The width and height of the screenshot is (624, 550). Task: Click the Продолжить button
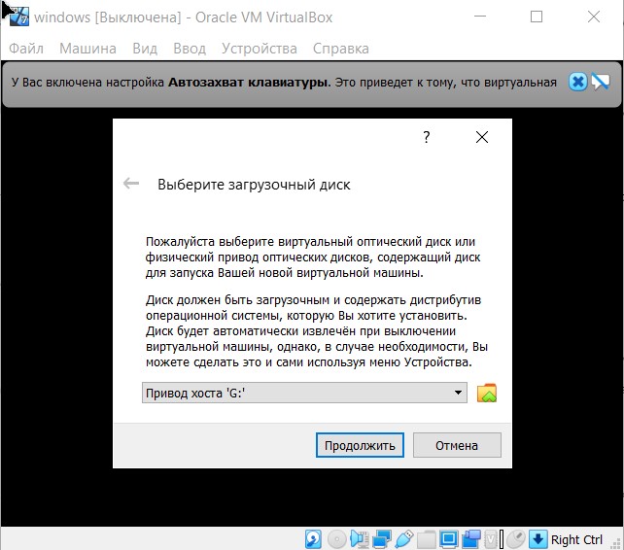tap(360, 445)
